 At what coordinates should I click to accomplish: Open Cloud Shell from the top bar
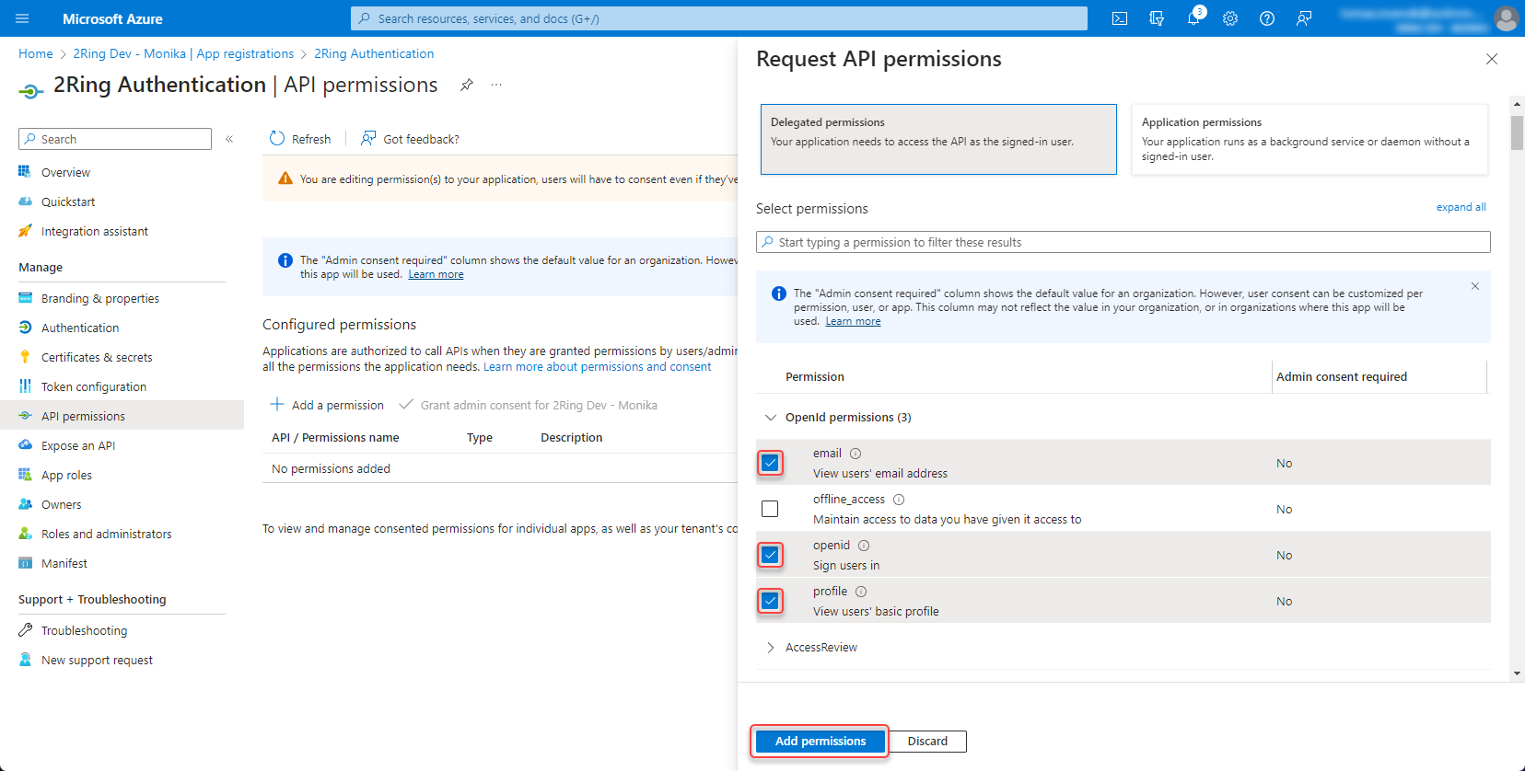click(x=1120, y=18)
